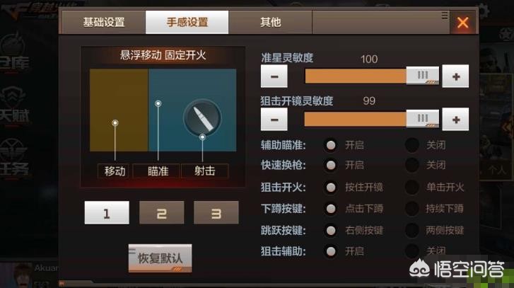Select the 手感设置 tab

187,23
